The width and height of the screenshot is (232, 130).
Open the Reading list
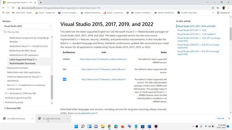[x=223, y=13]
